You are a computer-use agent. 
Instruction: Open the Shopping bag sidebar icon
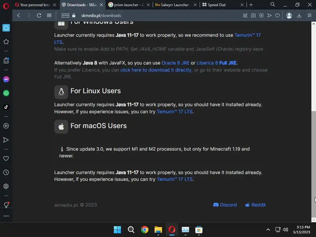point(6,60)
